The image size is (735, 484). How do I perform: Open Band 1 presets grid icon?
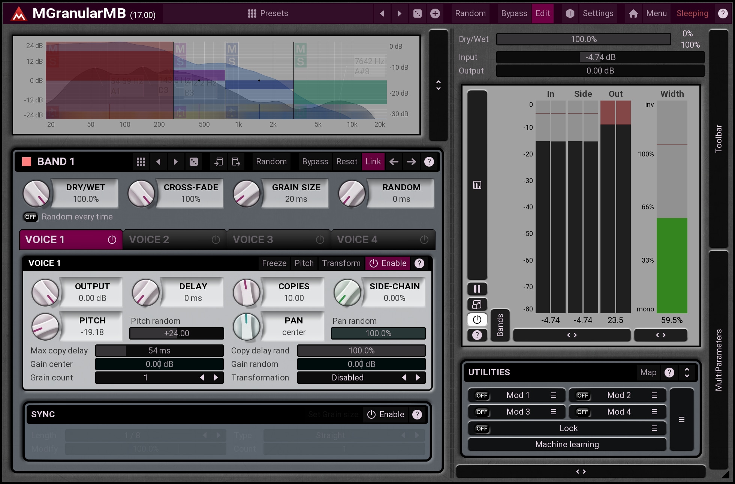141,162
